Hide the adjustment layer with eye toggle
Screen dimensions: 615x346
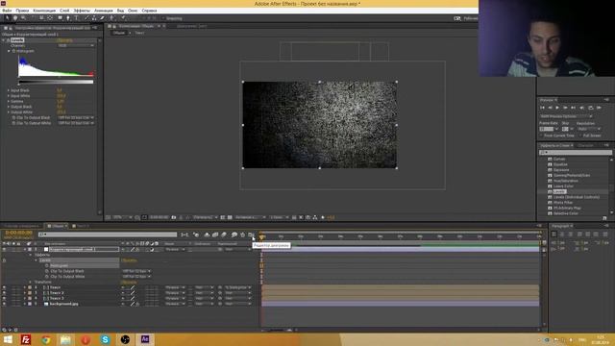(4, 249)
